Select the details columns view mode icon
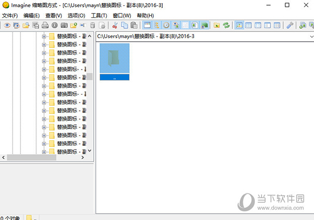 pos(277,26)
